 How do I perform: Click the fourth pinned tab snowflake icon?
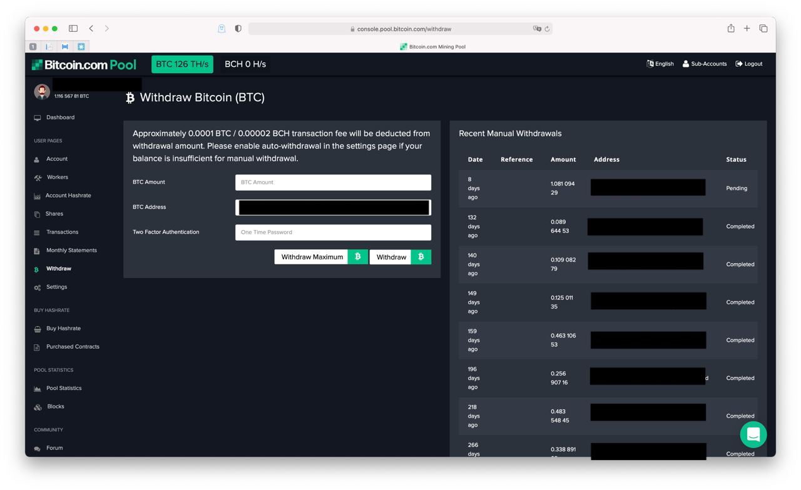coord(81,47)
